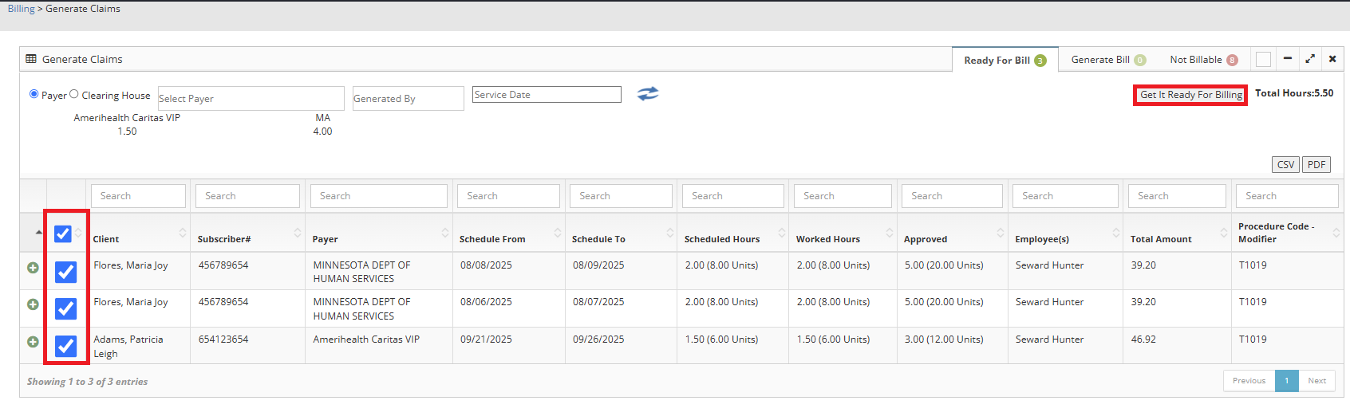Click the refresh arrows icon beside Service Date
This screenshot has height=420, width=1350.
pos(648,94)
